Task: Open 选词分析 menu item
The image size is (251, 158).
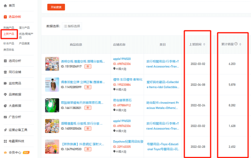Action: click(15, 61)
